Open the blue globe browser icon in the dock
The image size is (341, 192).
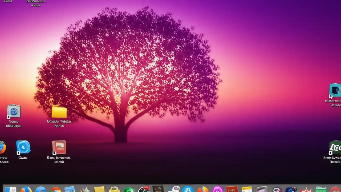tap(41, 190)
